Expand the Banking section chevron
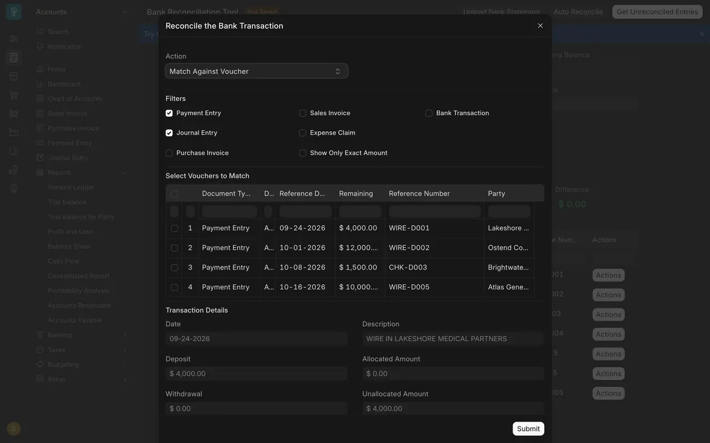The height and width of the screenshot is (443, 710). pyautogui.click(x=125, y=335)
